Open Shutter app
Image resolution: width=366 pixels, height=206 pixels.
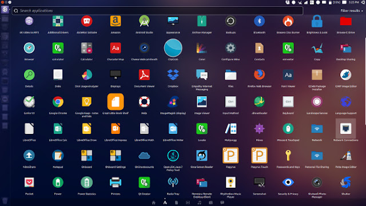click(345, 183)
